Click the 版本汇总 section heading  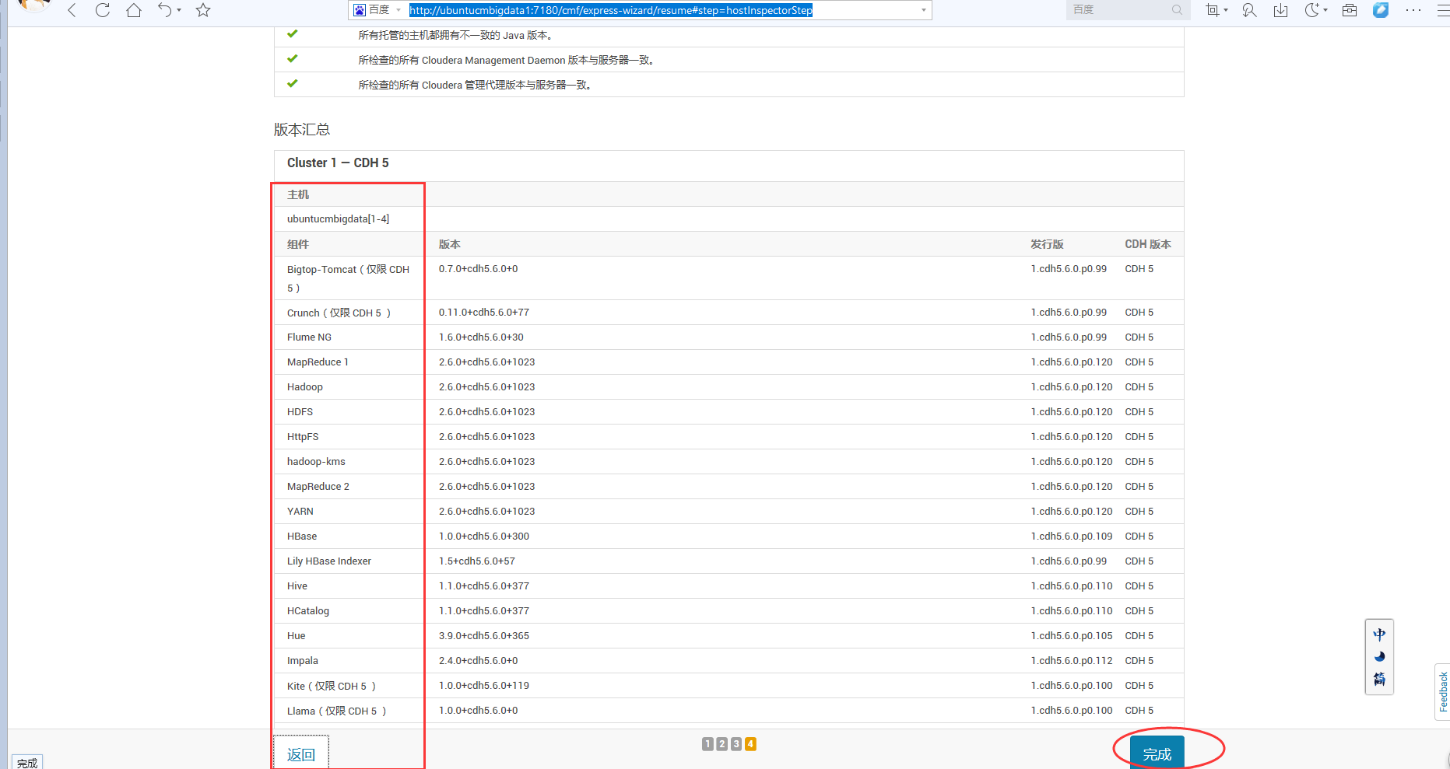click(x=302, y=129)
